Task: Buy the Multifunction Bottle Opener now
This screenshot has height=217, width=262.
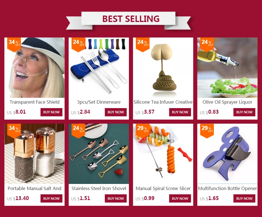Action: point(244,198)
